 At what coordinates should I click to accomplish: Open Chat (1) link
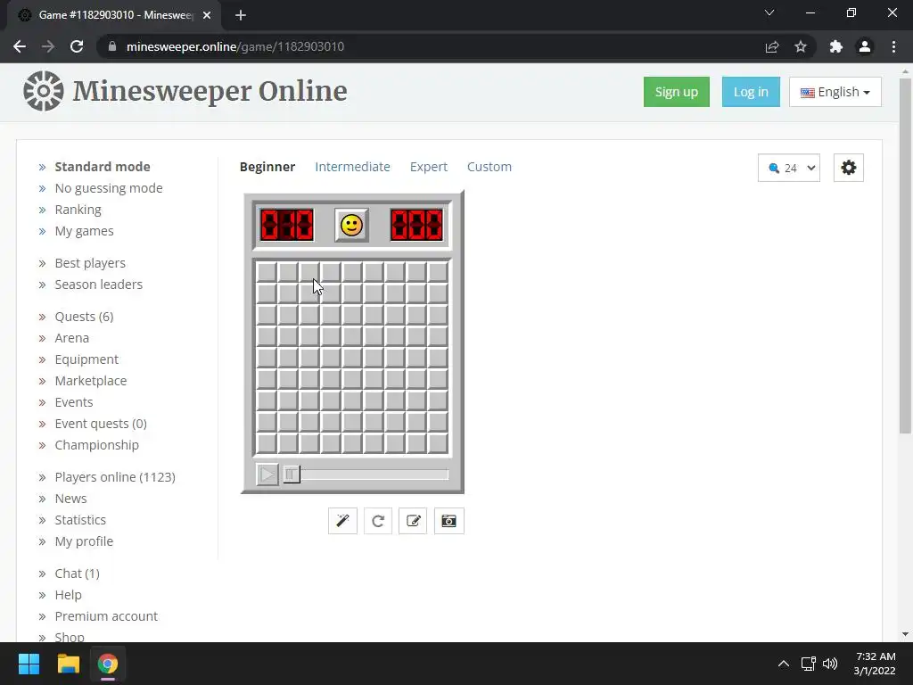(77, 574)
